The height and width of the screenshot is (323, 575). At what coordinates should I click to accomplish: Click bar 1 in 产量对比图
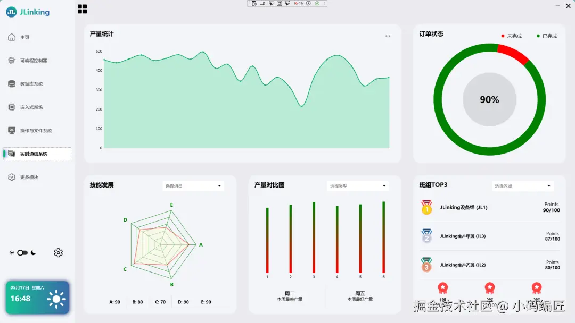point(267,240)
